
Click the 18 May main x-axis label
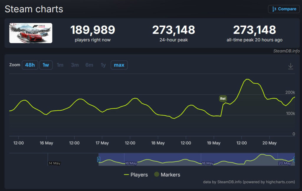[158, 143]
